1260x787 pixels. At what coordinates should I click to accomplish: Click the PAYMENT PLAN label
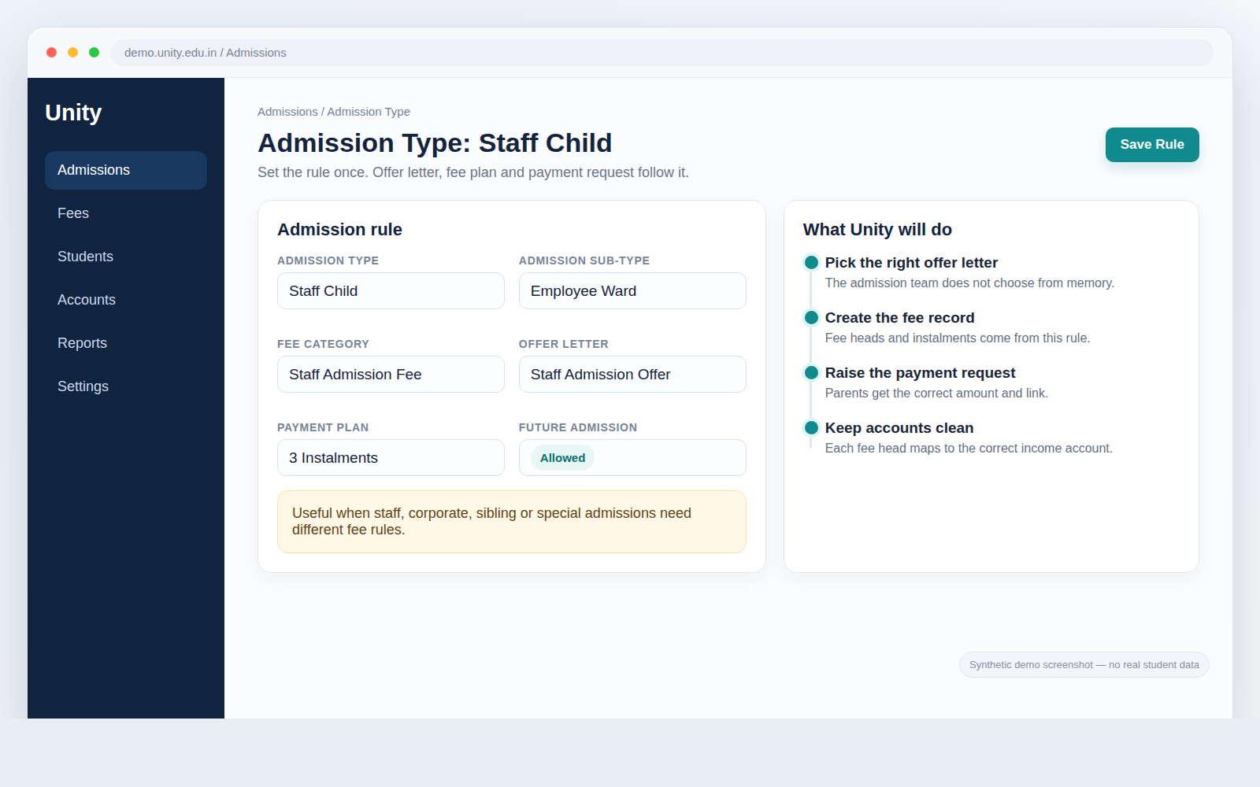323,427
